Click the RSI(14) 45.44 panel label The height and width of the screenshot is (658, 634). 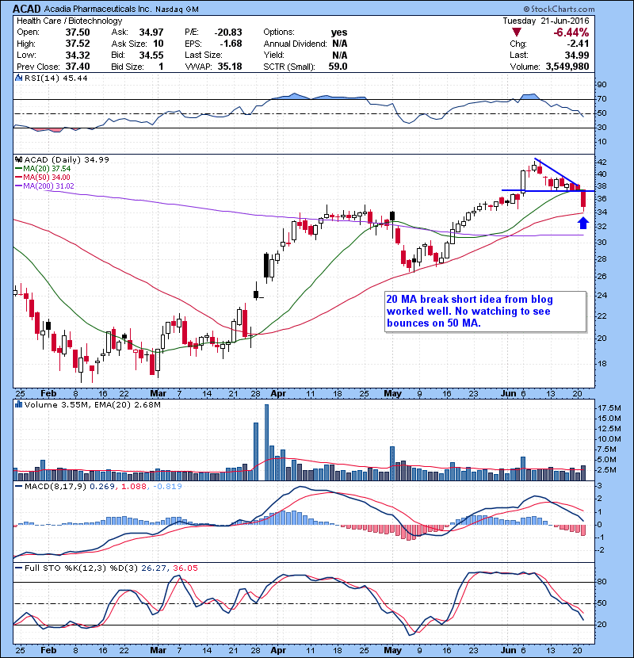pos(55,78)
